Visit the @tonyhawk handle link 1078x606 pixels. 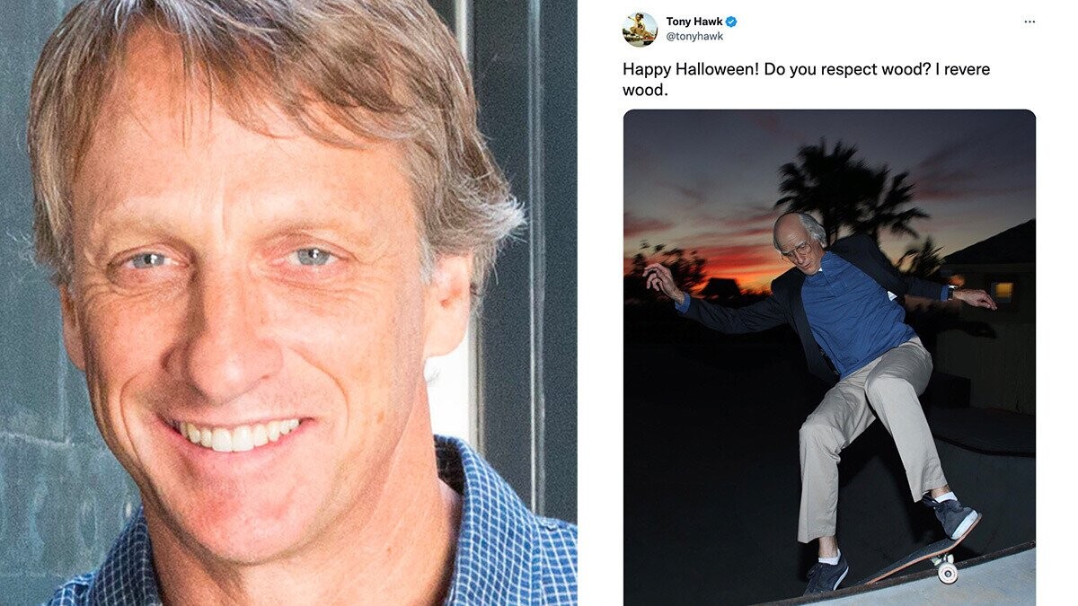pos(694,37)
